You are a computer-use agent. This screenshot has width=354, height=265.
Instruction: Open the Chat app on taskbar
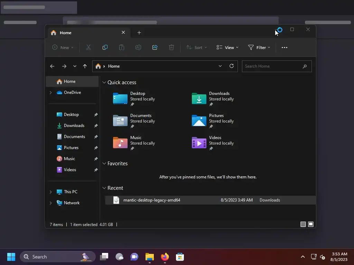(x=134, y=257)
